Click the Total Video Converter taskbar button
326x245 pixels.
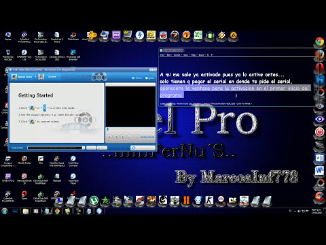point(99,211)
